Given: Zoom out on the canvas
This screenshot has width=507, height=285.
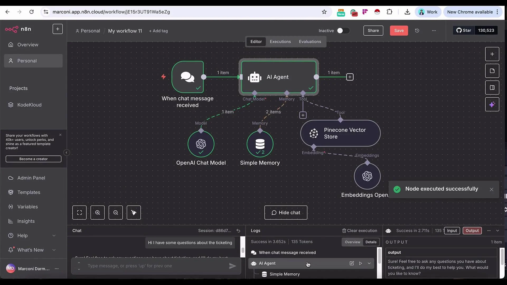Looking at the screenshot, I should [116, 212].
